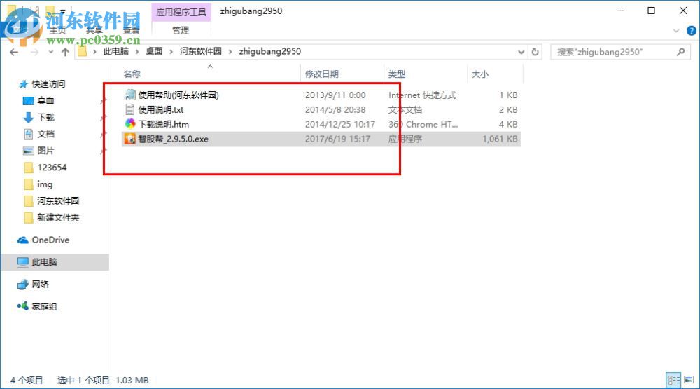
Task: Click the 2017/6/19 15:17 date cell
Action: (337, 139)
